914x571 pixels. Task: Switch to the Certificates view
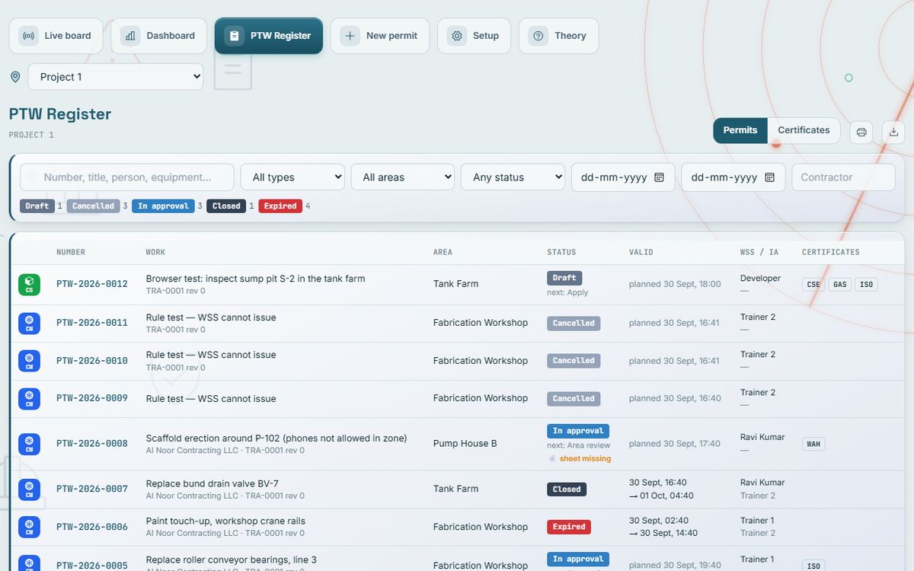[804, 130]
